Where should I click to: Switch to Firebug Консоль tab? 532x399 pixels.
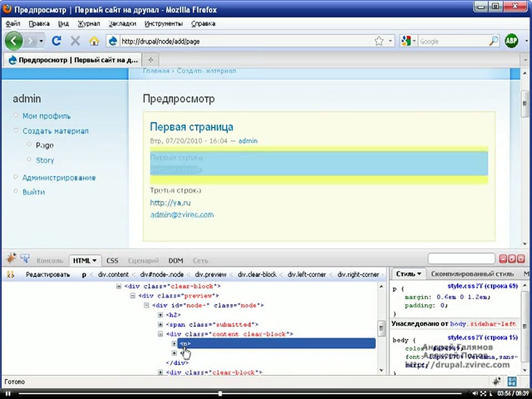(50, 260)
